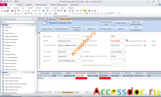Click the Новый ремонт button
The height and width of the screenshot is (97, 161).
coord(121,23)
